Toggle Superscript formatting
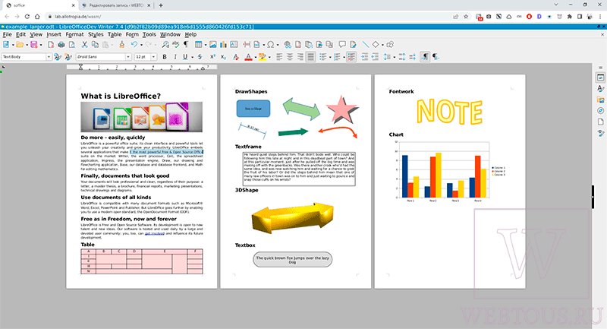 (212, 57)
